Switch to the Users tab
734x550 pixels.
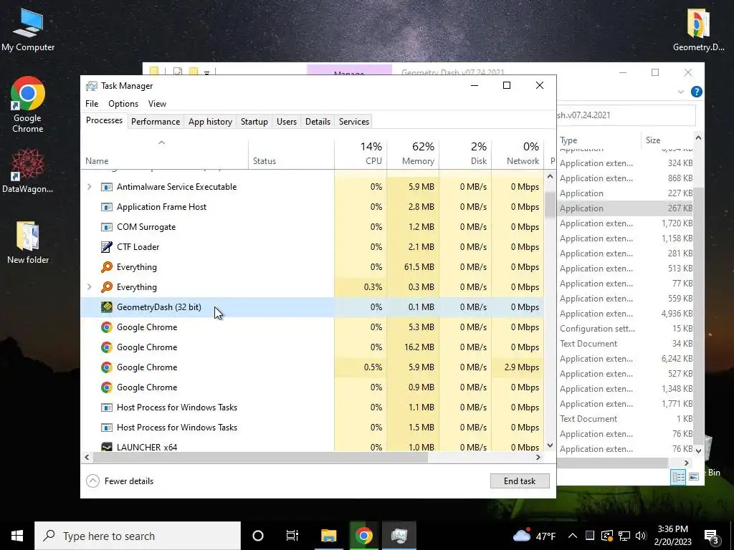click(287, 121)
